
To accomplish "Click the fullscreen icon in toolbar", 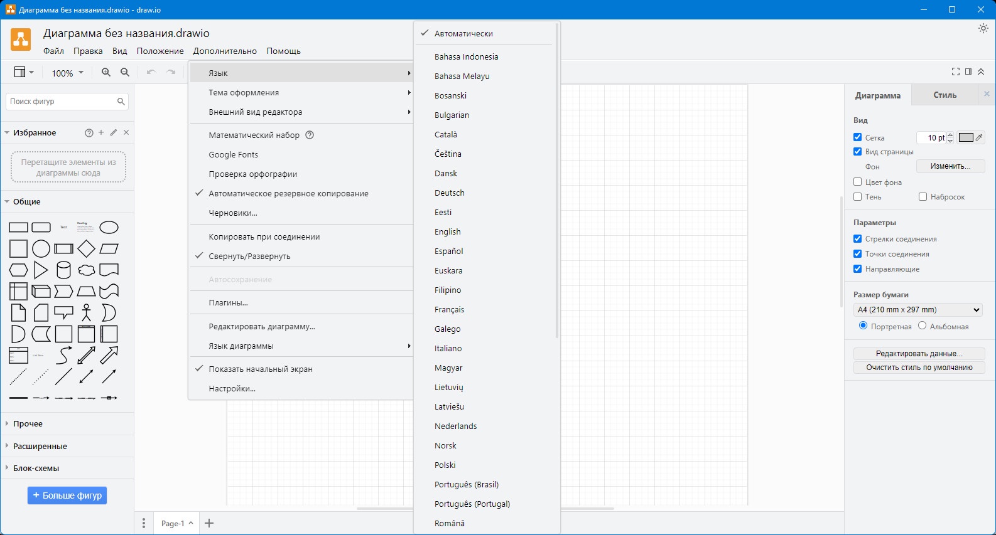I will 956,72.
